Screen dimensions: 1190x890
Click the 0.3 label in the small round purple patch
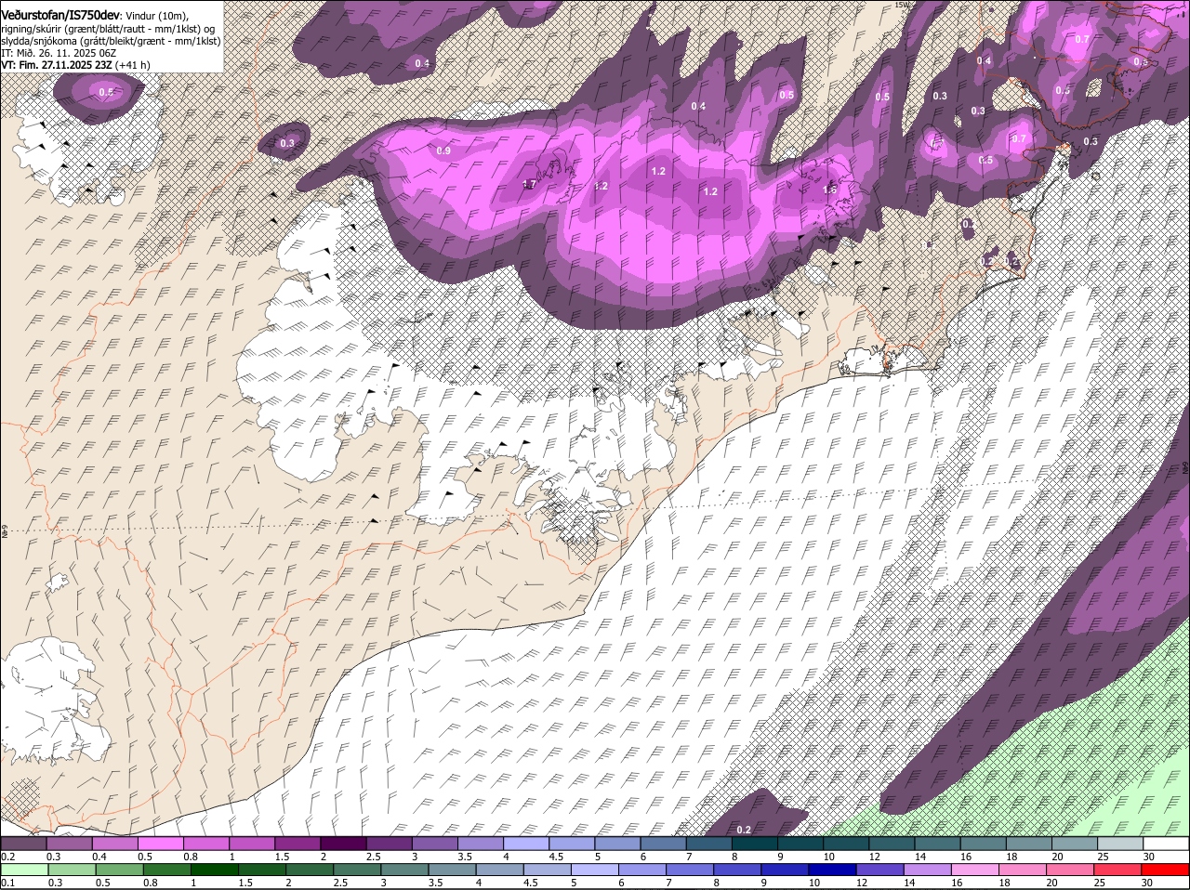[287, 143]
